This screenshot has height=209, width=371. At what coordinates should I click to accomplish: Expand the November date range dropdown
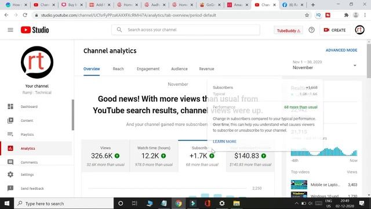(x=355, y=66)
